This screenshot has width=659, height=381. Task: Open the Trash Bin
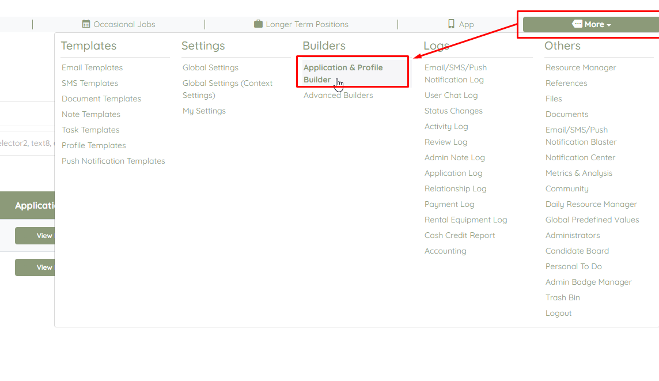562,298
